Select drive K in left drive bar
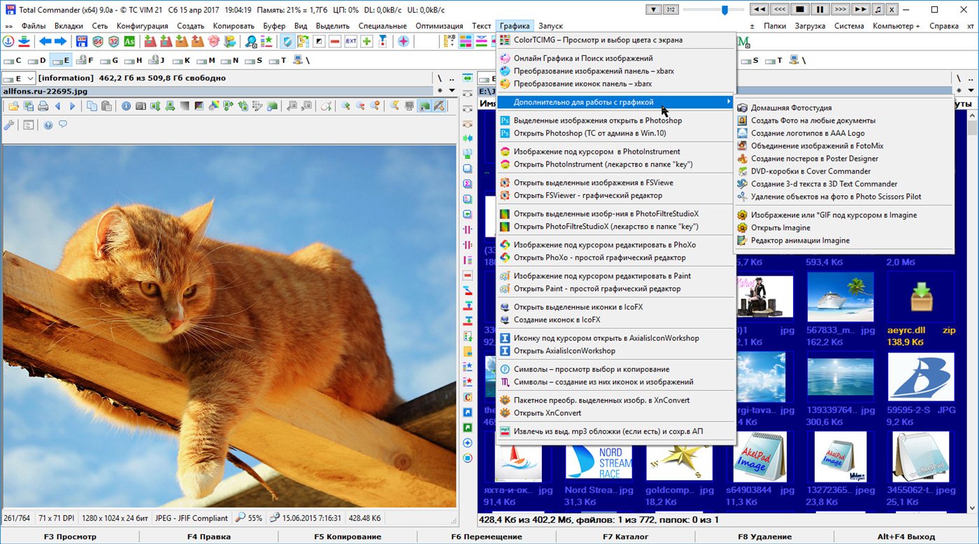This screenshot has height=544, width=979. tap(182, 61)
